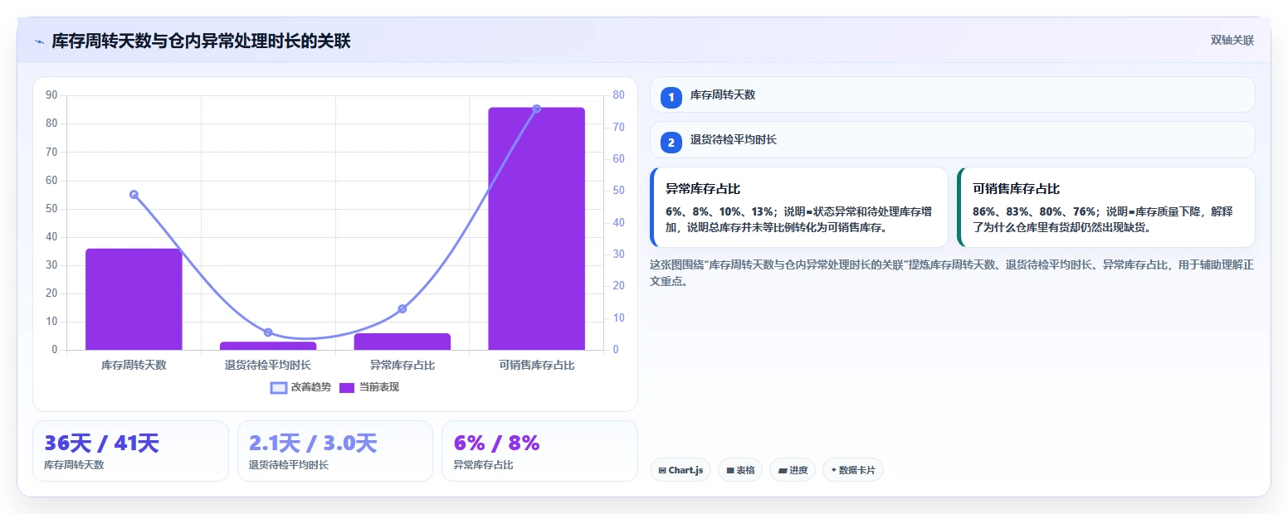Click the 86%、83%、80%、76% explanation text
Screen dimensions: 1288x514
click(1103, 219)
